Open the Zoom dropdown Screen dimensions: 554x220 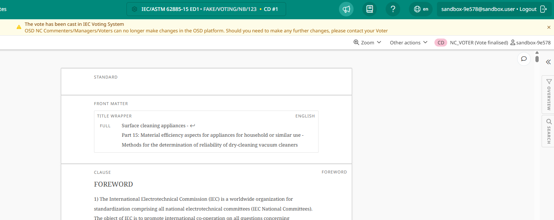click(367, 43)
